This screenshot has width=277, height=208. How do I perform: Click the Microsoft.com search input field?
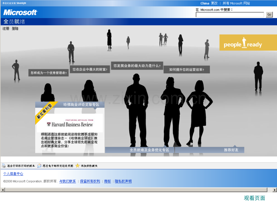pyautogui.click(x=230, y=15)
